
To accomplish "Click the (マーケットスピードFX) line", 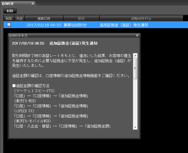I will pos(34,91).
